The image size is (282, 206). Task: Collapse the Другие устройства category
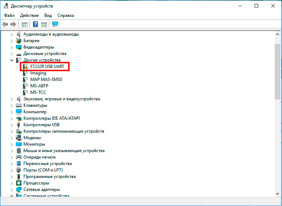(x=12, y=60)
